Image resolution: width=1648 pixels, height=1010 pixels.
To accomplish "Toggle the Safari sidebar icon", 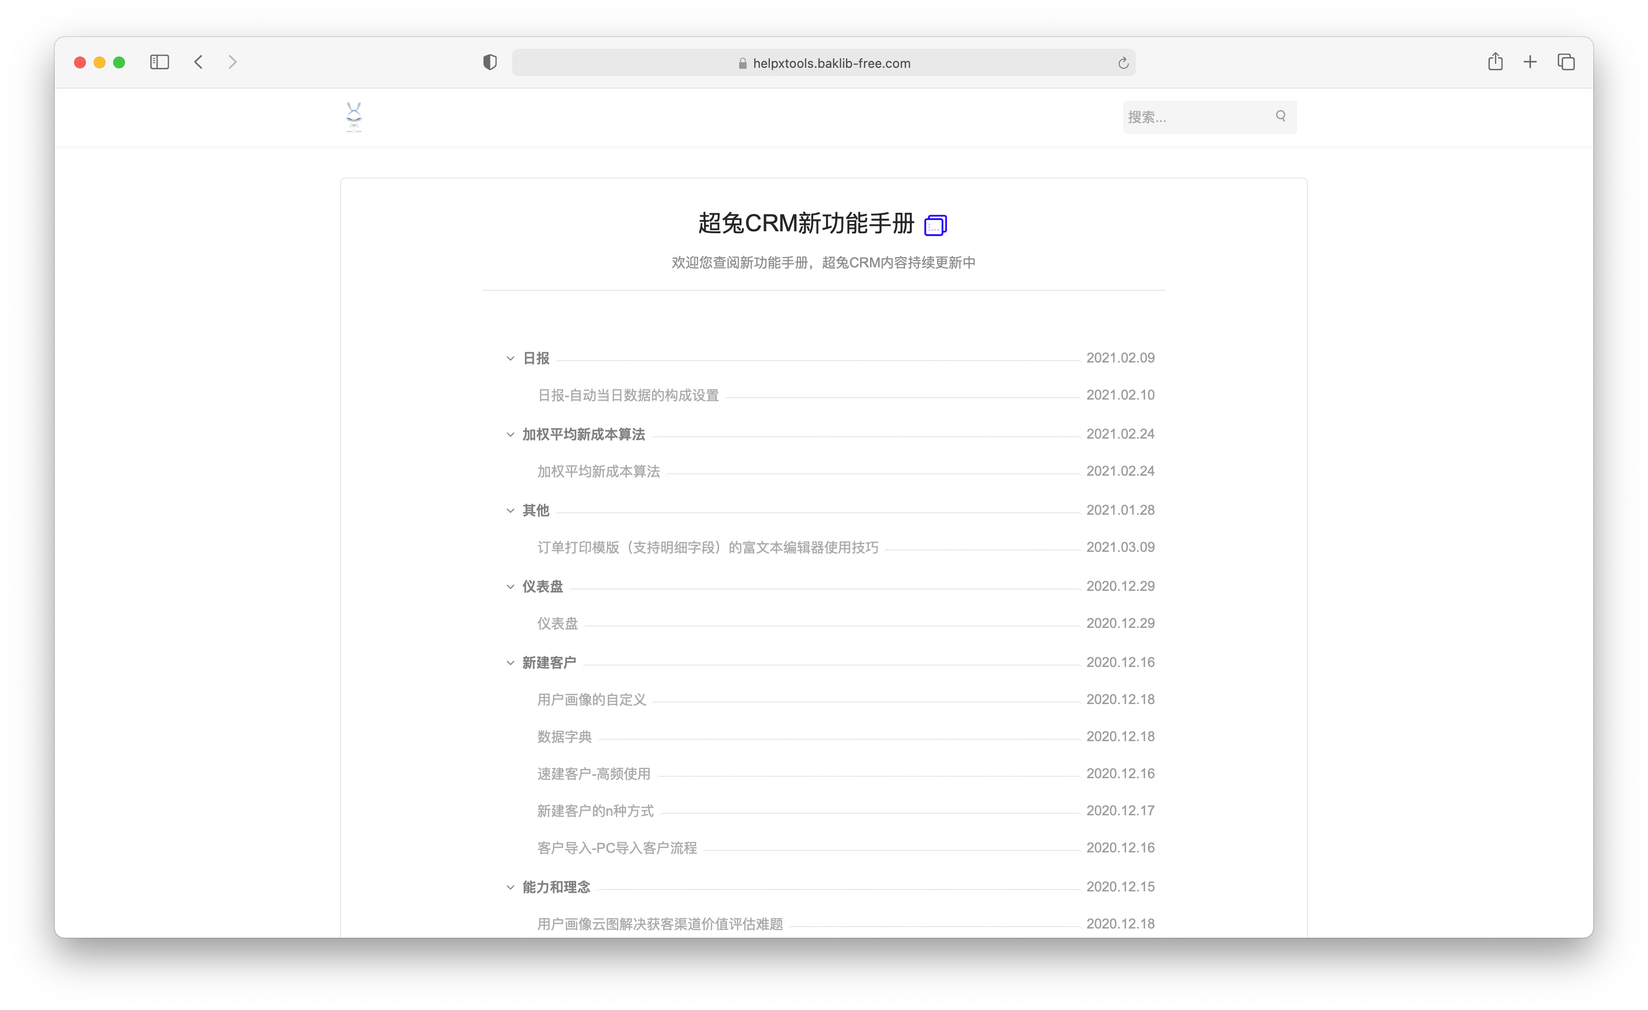I will (x=159, y=62).
